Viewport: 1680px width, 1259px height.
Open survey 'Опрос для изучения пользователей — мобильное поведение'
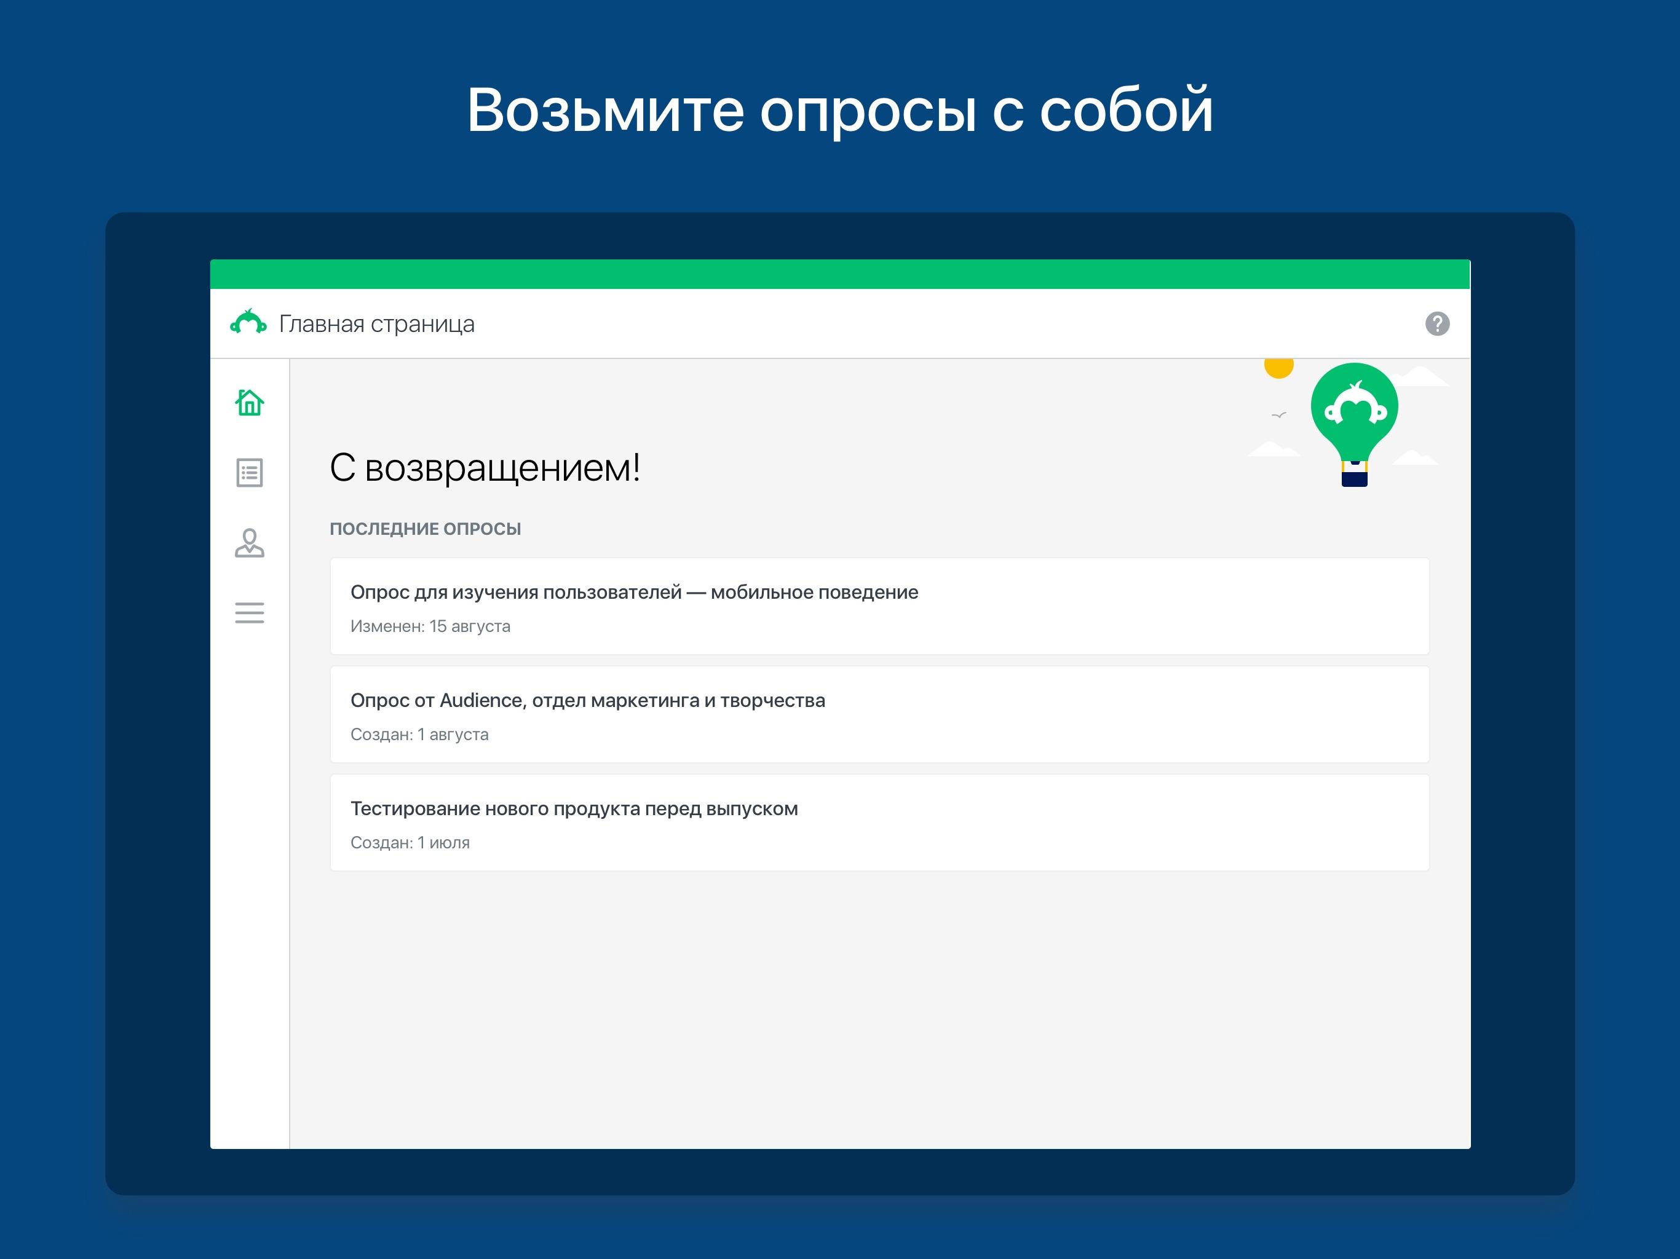pos(879,606)
